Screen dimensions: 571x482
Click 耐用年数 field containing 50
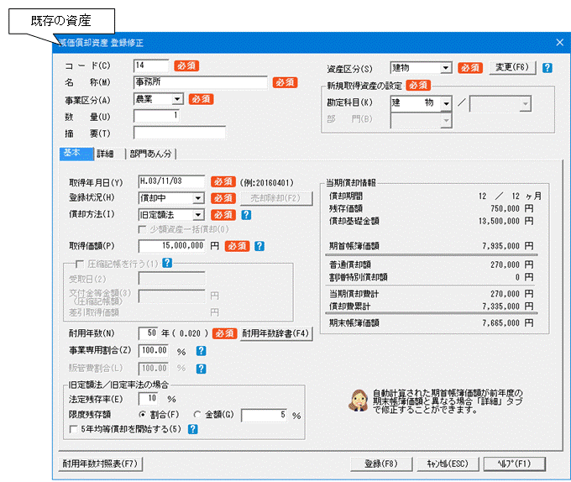pos(148,333)
